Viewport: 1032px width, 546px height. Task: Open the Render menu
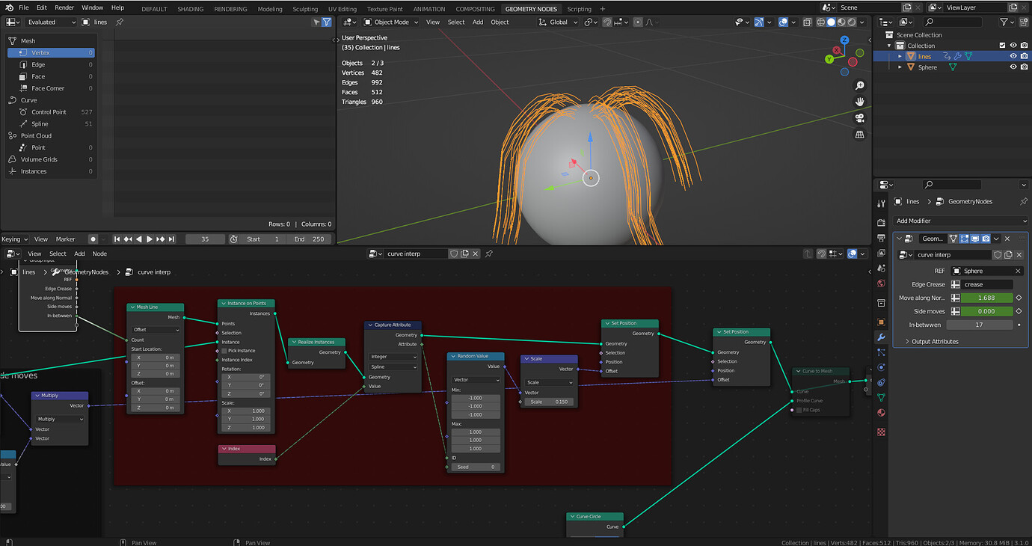click(64, 7)
